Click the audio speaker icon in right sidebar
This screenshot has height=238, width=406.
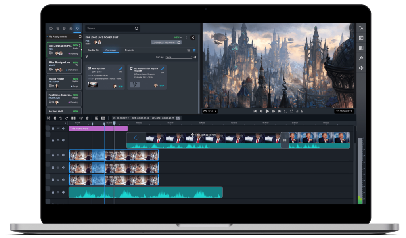[361, 68]
